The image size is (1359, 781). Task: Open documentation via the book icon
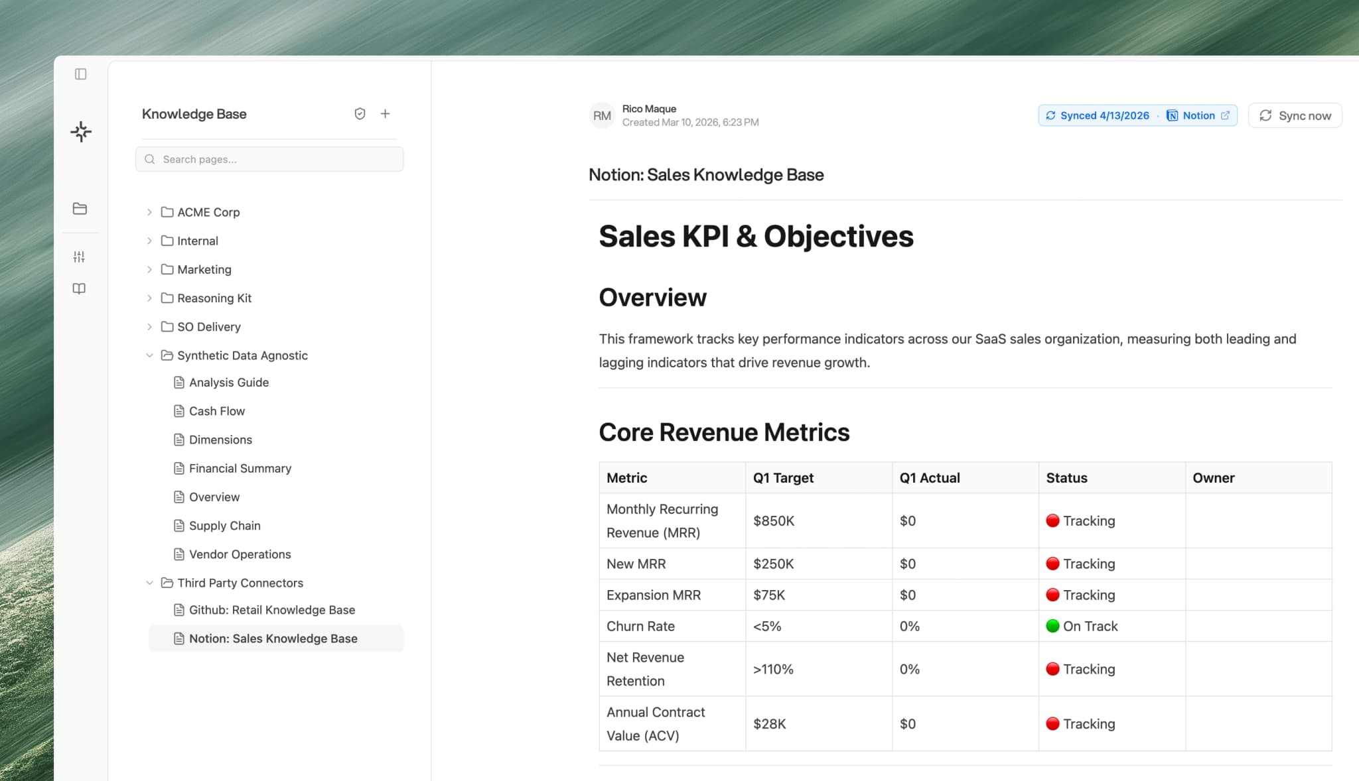tap(79, 288)
